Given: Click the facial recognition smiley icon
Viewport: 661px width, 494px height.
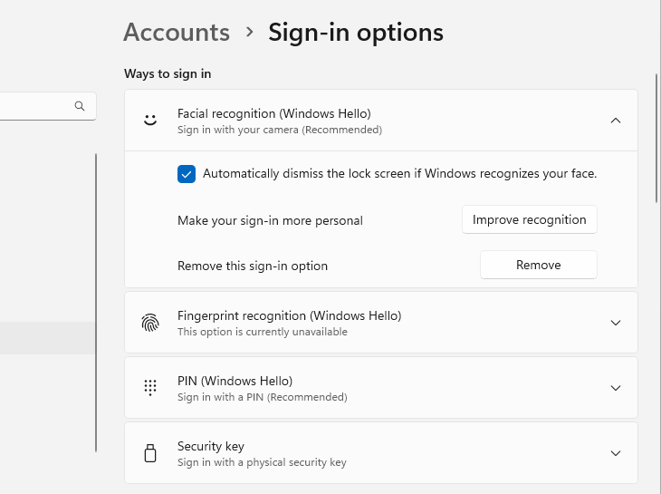Looking at the screenshot, I should (x=150, y=120).
